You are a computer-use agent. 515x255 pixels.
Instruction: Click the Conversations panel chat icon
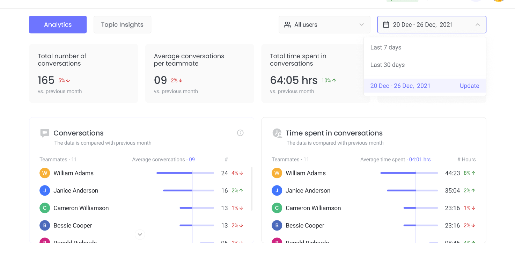(x=44, y=133)
